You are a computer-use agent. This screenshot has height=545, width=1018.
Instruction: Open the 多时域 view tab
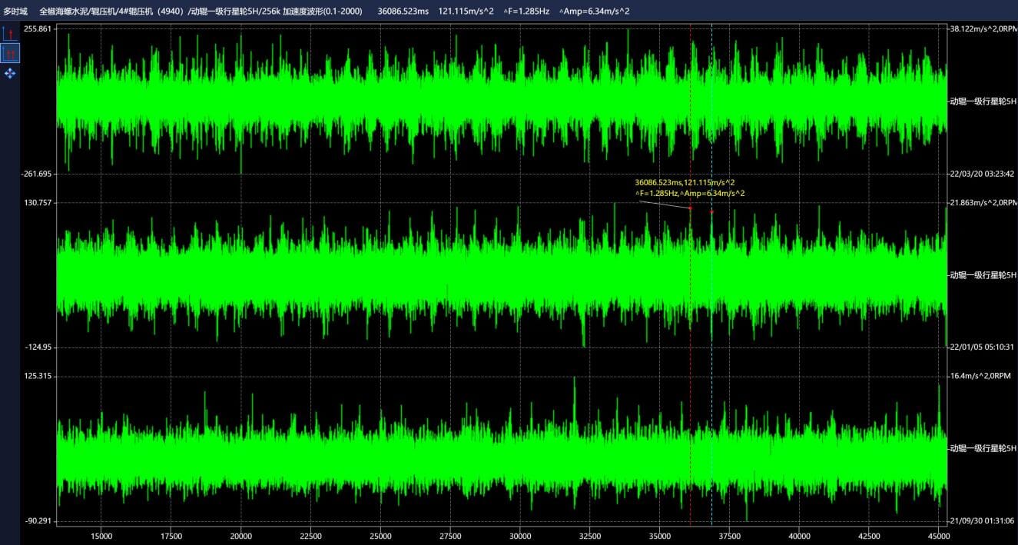coord(15,12)
